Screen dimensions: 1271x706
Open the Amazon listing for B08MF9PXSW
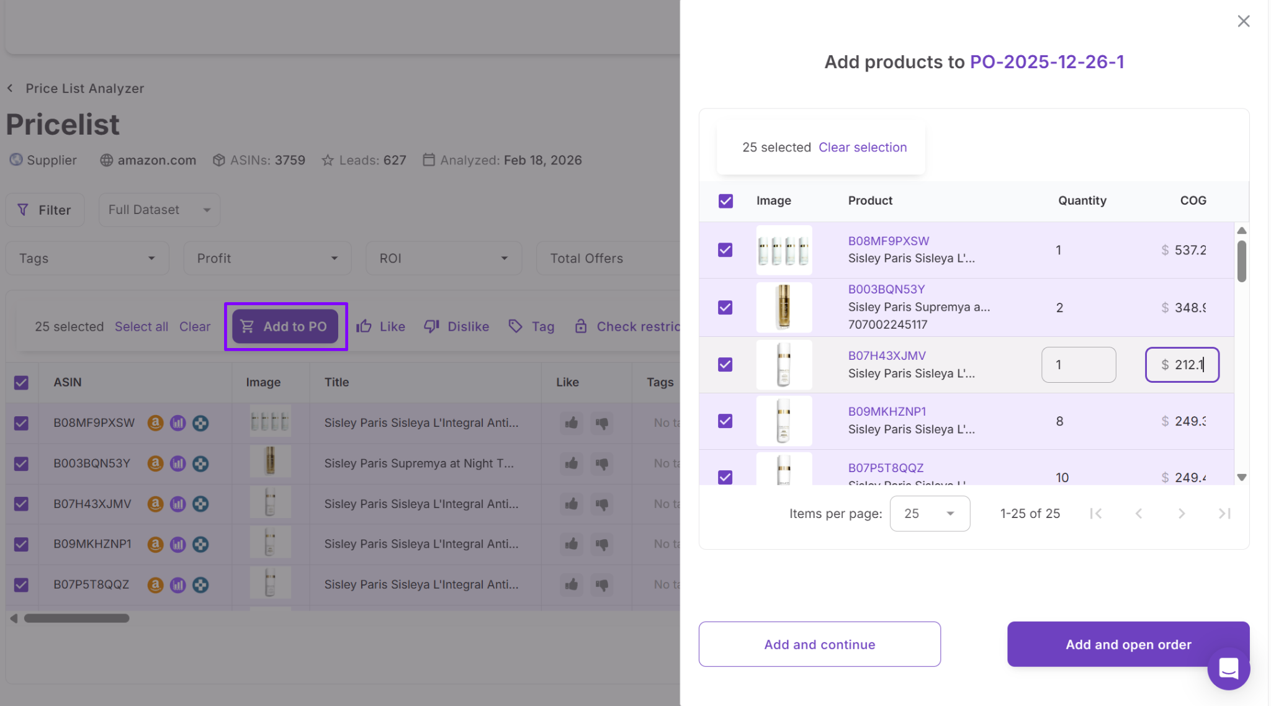click(x=155, y=422)
